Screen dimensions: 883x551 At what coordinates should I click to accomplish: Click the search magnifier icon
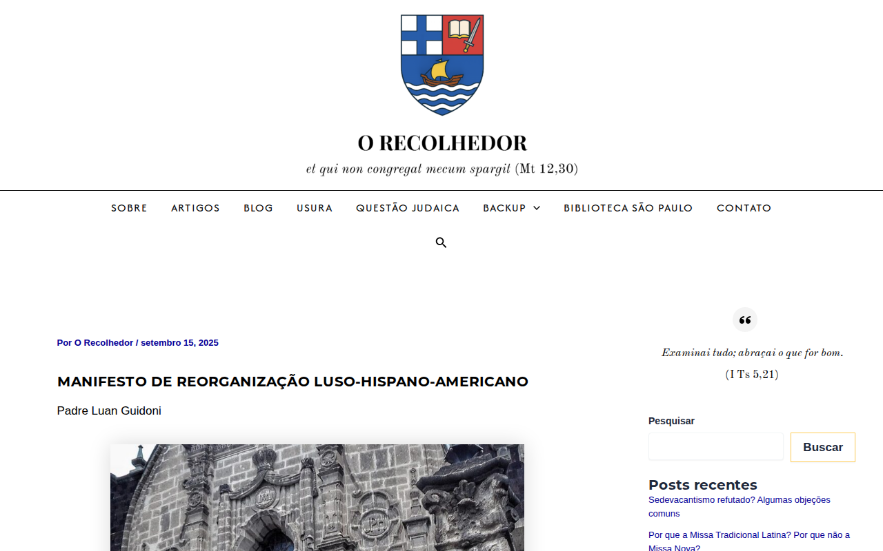[441, 242]
